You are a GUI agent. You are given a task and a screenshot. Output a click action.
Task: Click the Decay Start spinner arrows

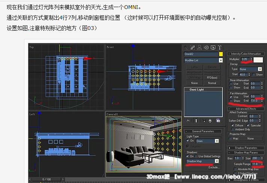tap(249, 74)
